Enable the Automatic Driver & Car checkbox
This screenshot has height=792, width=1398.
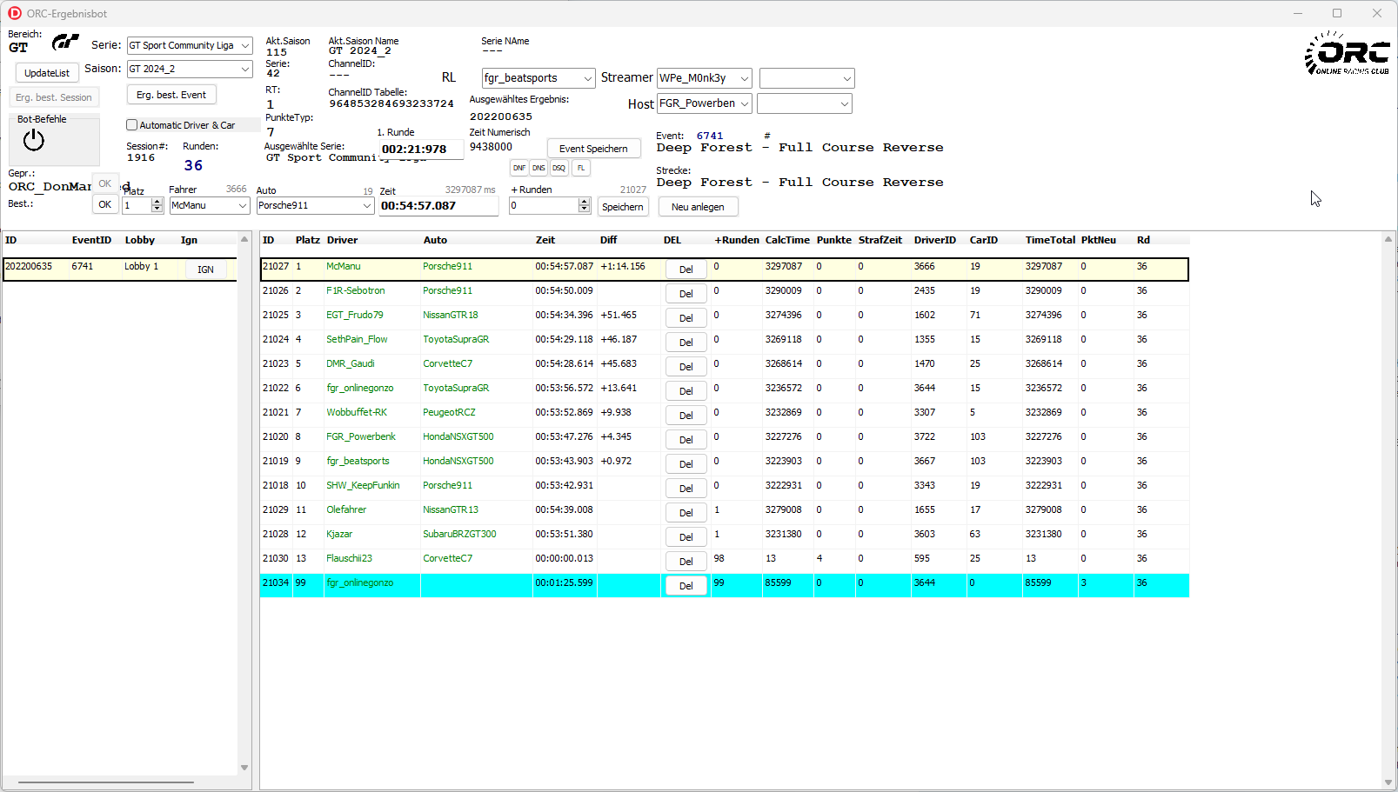tap(132, 125)
